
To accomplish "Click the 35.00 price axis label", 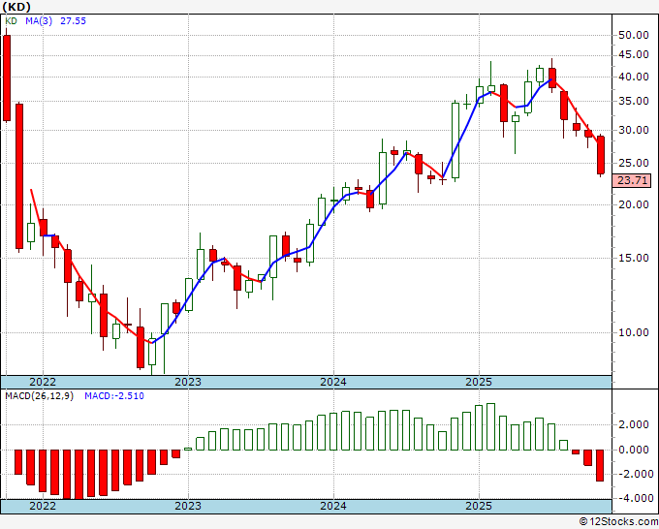I will 634,102.
